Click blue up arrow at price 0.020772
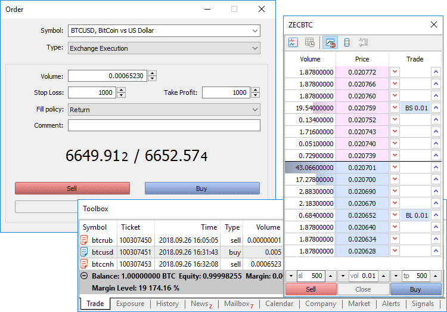Viewport: 447px width, 312px height. point(436,72)
